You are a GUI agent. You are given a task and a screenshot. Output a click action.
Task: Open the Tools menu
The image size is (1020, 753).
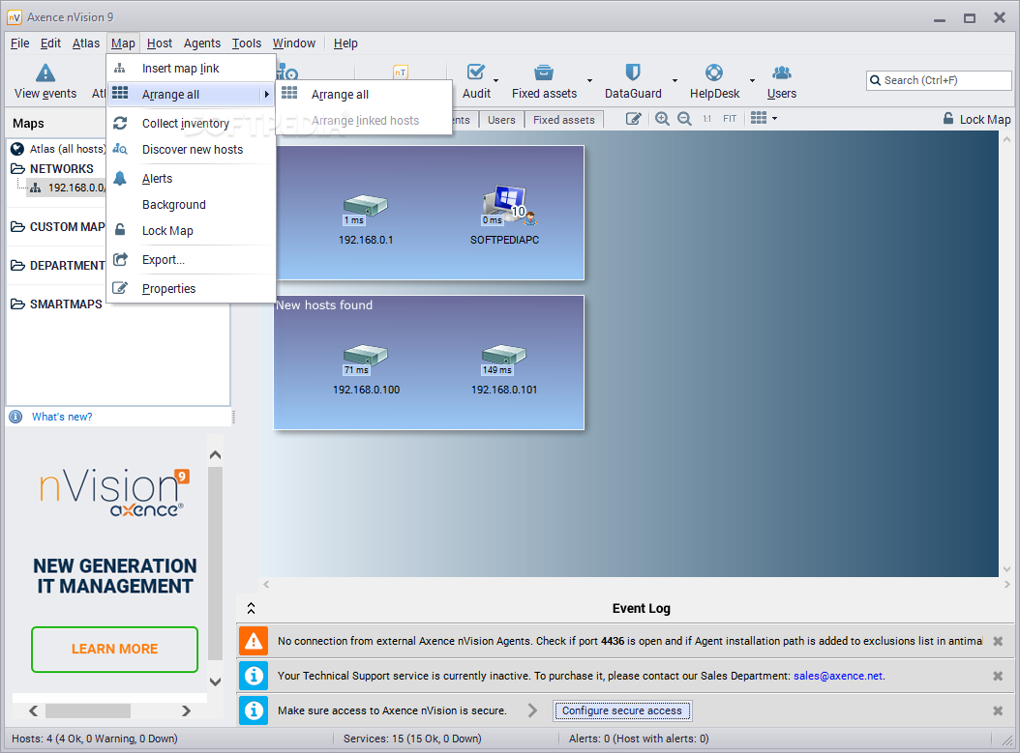click(x=247, y=43)
